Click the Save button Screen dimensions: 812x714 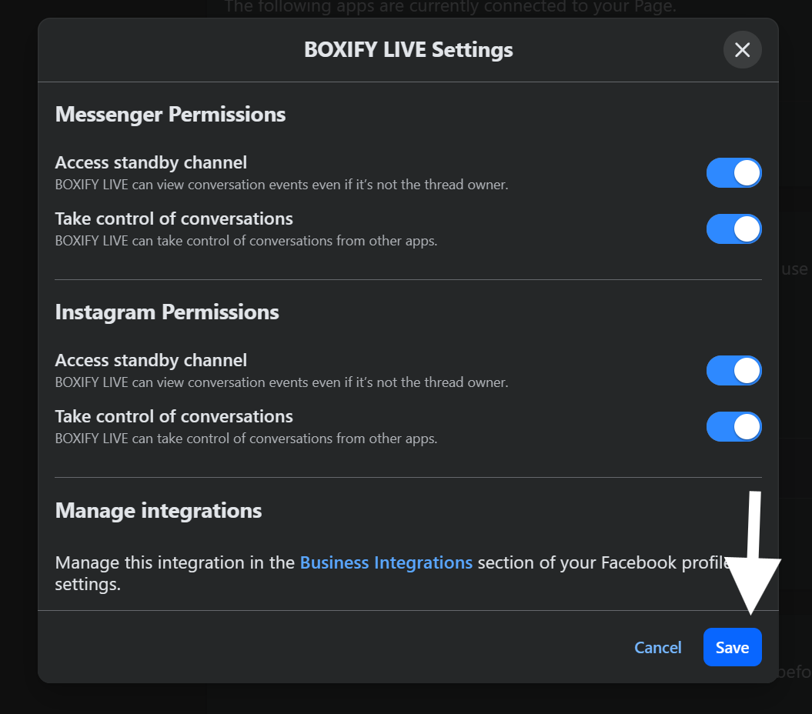[732, 647]
